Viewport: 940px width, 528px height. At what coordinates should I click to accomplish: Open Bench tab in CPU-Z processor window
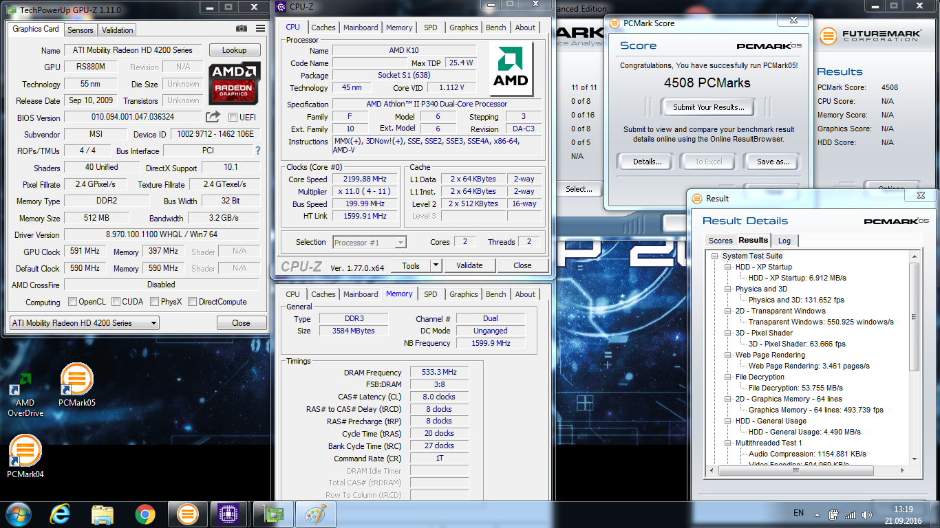tap(495, 27)
